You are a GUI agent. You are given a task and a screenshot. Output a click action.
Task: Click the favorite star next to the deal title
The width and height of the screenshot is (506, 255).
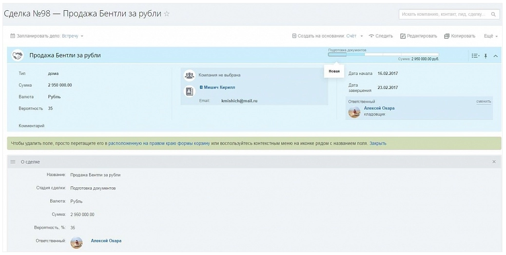(167, 14)
